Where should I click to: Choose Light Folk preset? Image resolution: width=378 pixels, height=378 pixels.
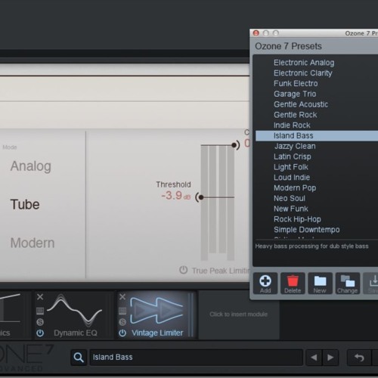(x=291, y=167)
